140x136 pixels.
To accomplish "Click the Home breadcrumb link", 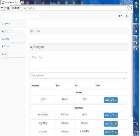I will [x=32, y=31].
